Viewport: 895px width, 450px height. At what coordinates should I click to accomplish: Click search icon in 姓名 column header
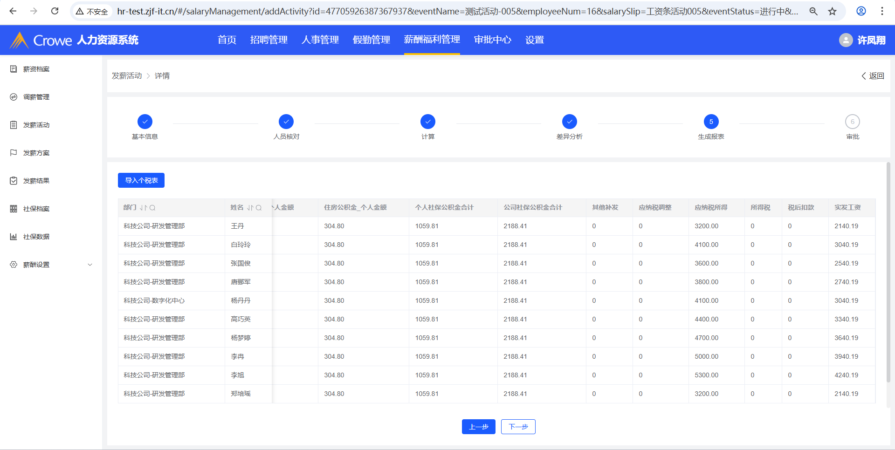point(259,208)
